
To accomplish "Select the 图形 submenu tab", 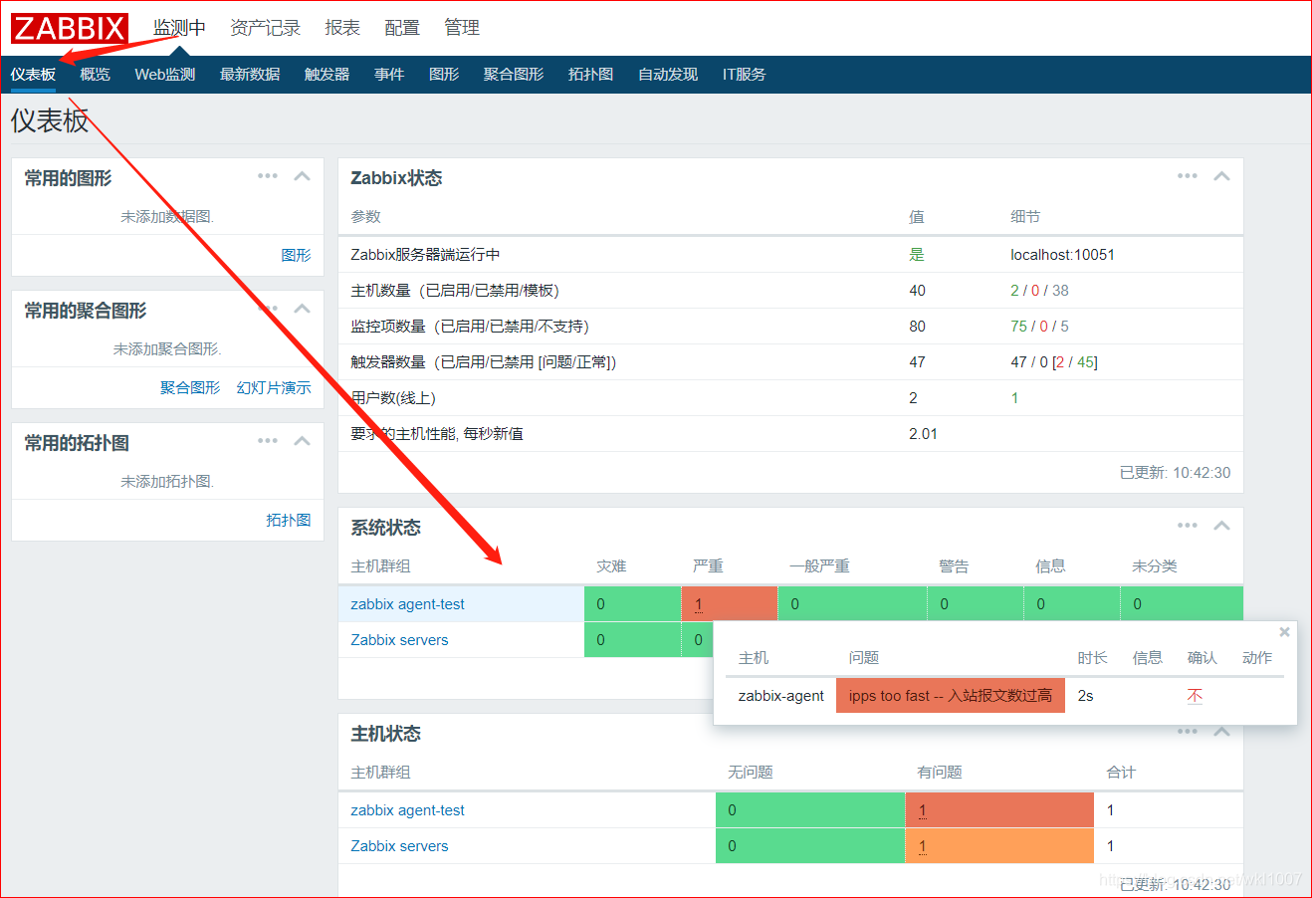I will [444, 75].
